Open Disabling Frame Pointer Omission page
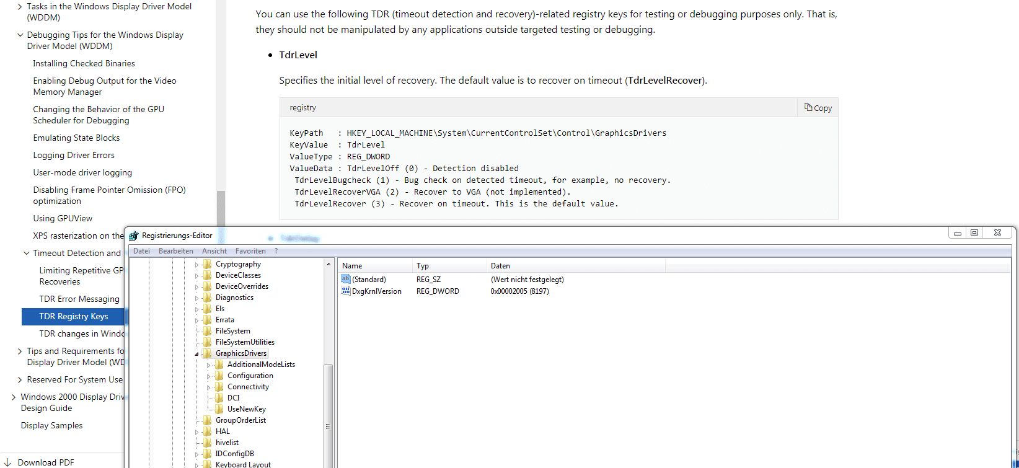Image resolution: width=1019 pixels, height=468 pixels. 109,195
